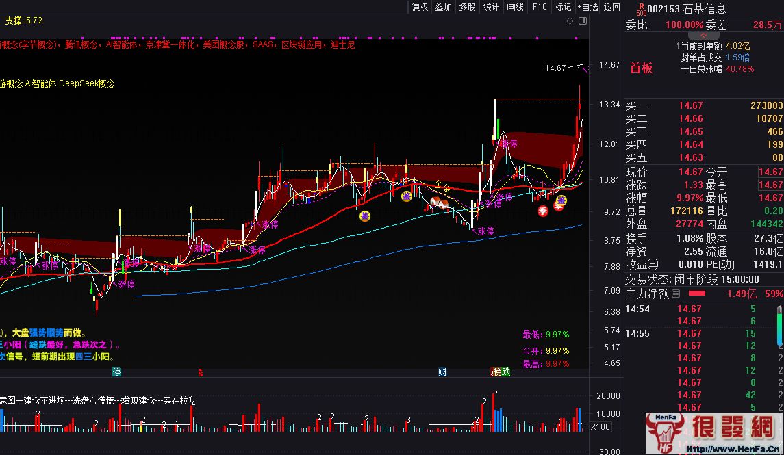784x455 pixels.
Task: Activate the 画线 drawing tools
Action: [515, 7]
